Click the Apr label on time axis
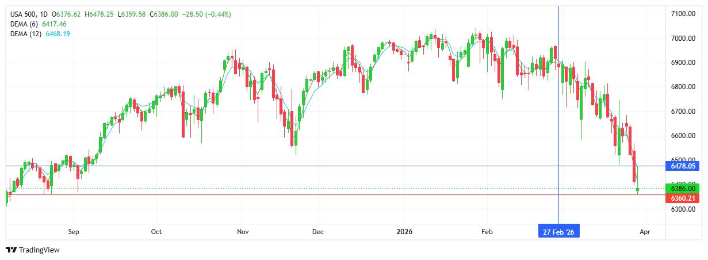 pyautogui.click(x=645, y=232)
